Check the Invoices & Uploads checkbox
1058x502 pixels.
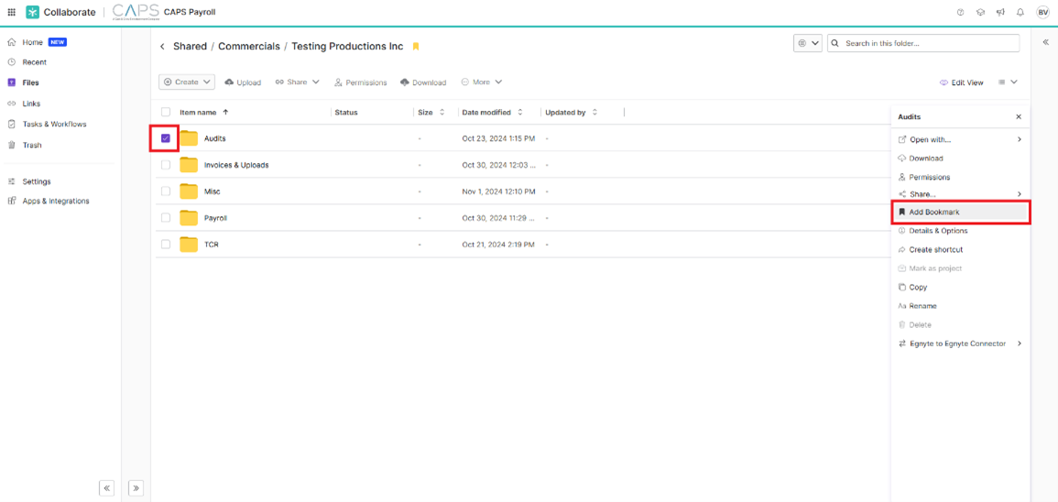(x=166, y=165)
